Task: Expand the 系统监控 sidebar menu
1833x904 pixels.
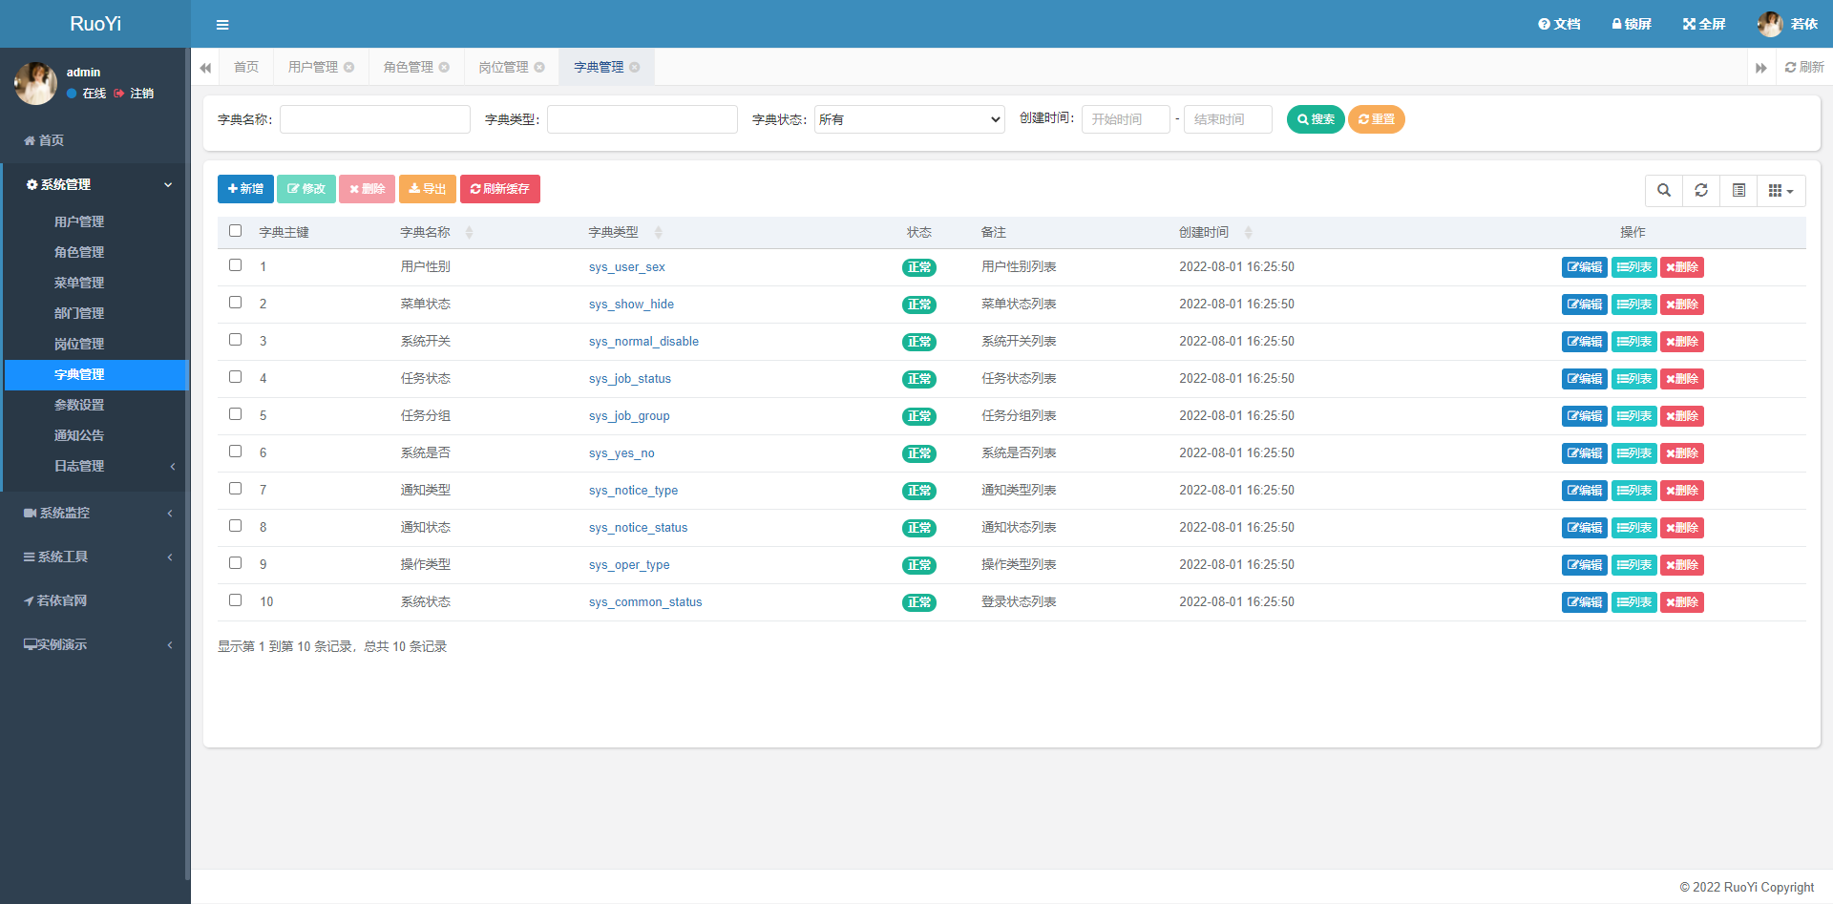Action: tap(95, 513)
